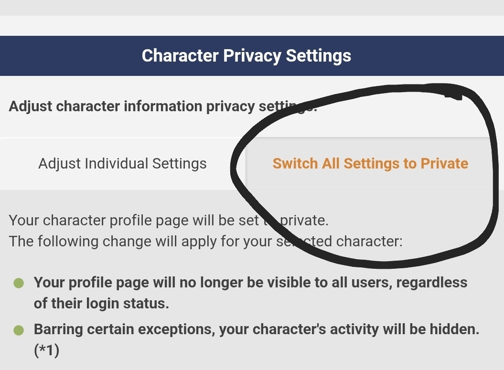Click the Character Privacy Settings header
This screenshot has width=504, height=370.
pyautogui.click(x=247, y=56)
